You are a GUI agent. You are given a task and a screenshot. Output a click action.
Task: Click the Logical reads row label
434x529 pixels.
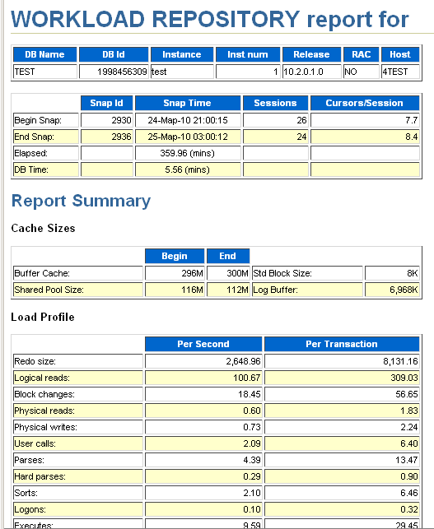tap(78, 378)
